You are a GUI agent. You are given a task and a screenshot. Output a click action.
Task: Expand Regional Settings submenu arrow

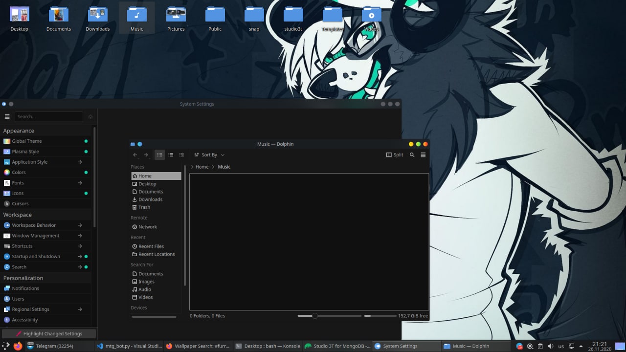pyautogui.click(x=80, y=309)
